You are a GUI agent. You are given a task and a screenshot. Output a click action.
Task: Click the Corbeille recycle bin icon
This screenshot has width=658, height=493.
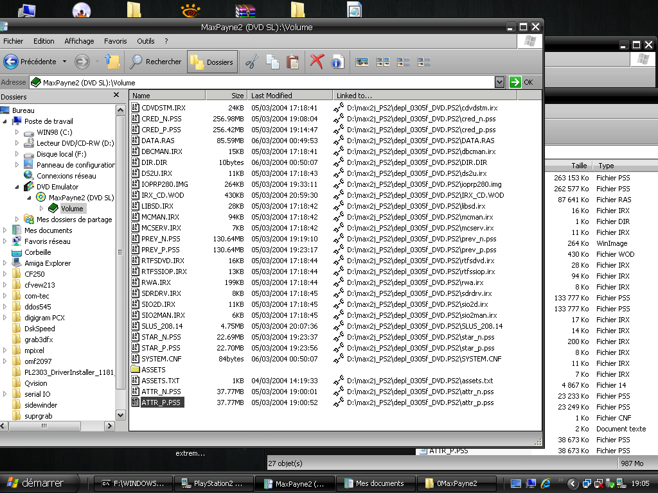(x=17, y=252)
